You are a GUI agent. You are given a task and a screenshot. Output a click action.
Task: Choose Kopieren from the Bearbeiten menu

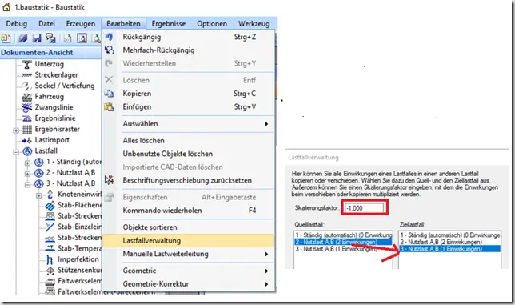(x=188, y=94)
